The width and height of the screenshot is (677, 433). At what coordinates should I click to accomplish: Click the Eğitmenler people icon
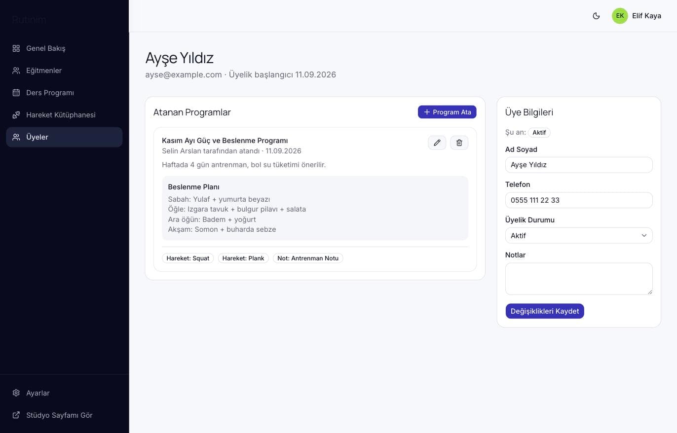(16, 71)
